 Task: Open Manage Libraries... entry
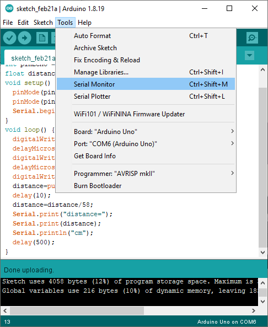pos(146,72)
